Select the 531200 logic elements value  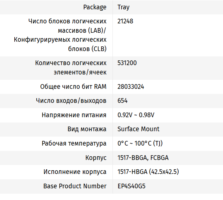coord(127,63)
